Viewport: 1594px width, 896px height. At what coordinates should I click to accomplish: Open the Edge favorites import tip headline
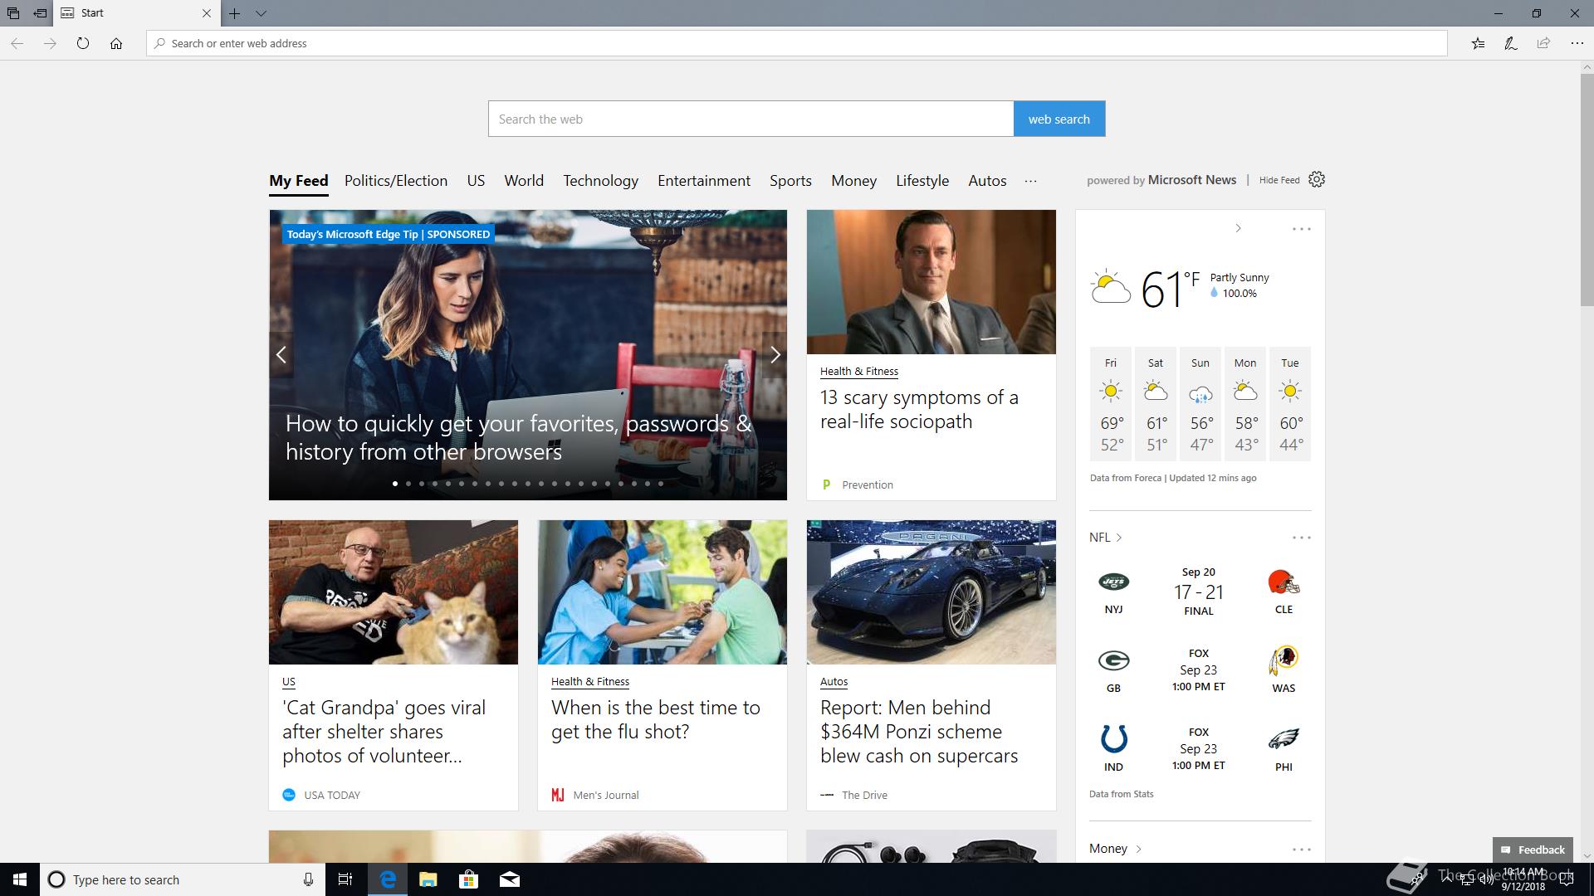click(x=519, y=437)
